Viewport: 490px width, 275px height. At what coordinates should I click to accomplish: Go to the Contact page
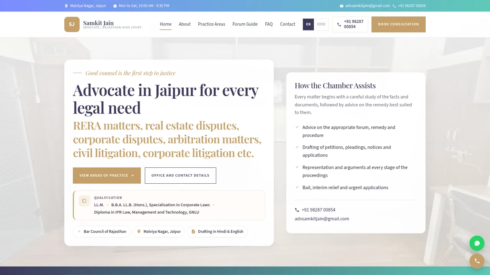(x=287, y=24)
